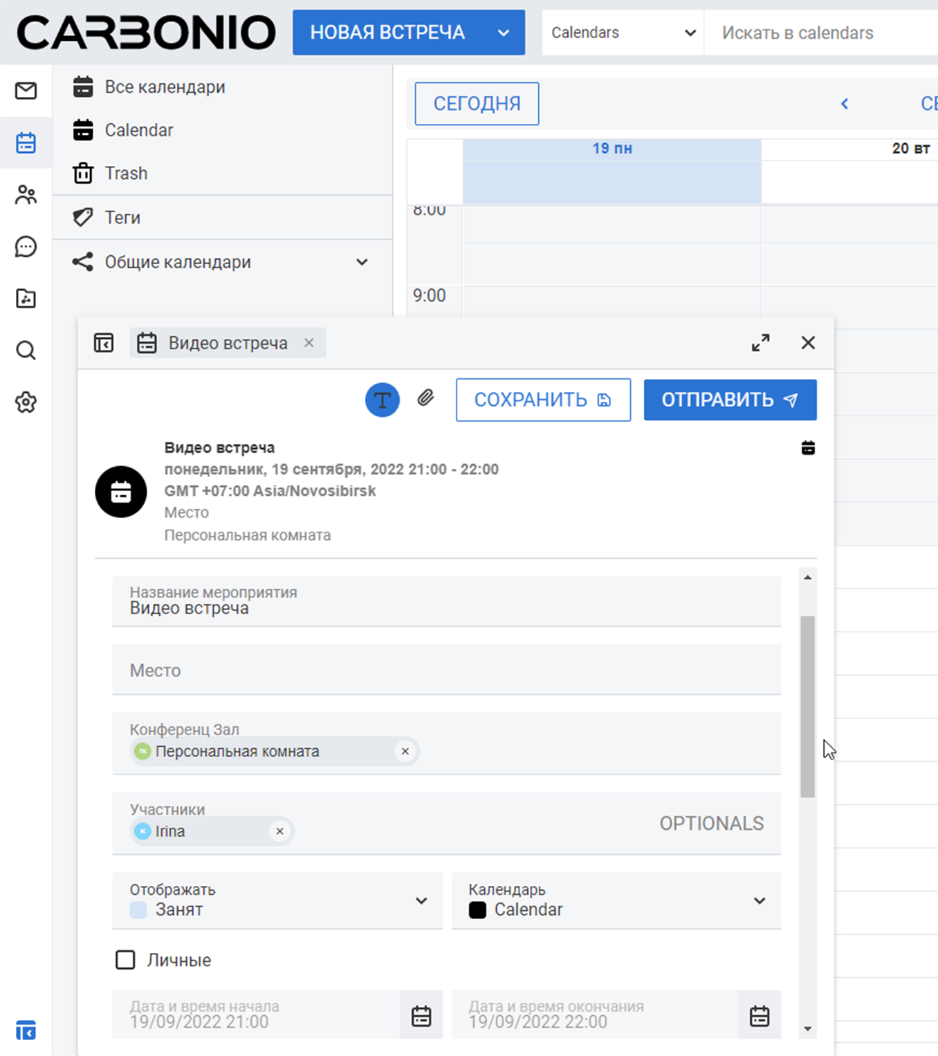Screen dimensions: 938x1056
Task: Click the paperclip attachment icon
Action: coord(425,398)
